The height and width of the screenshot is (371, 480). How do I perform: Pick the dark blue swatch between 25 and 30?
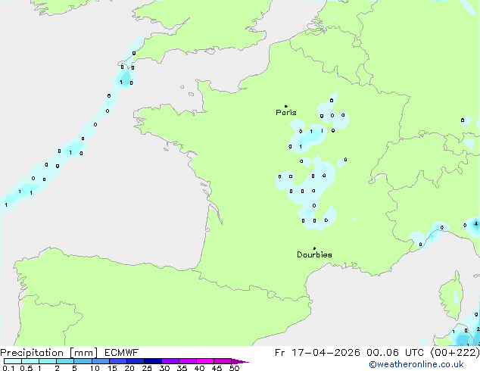click(153, 361)
